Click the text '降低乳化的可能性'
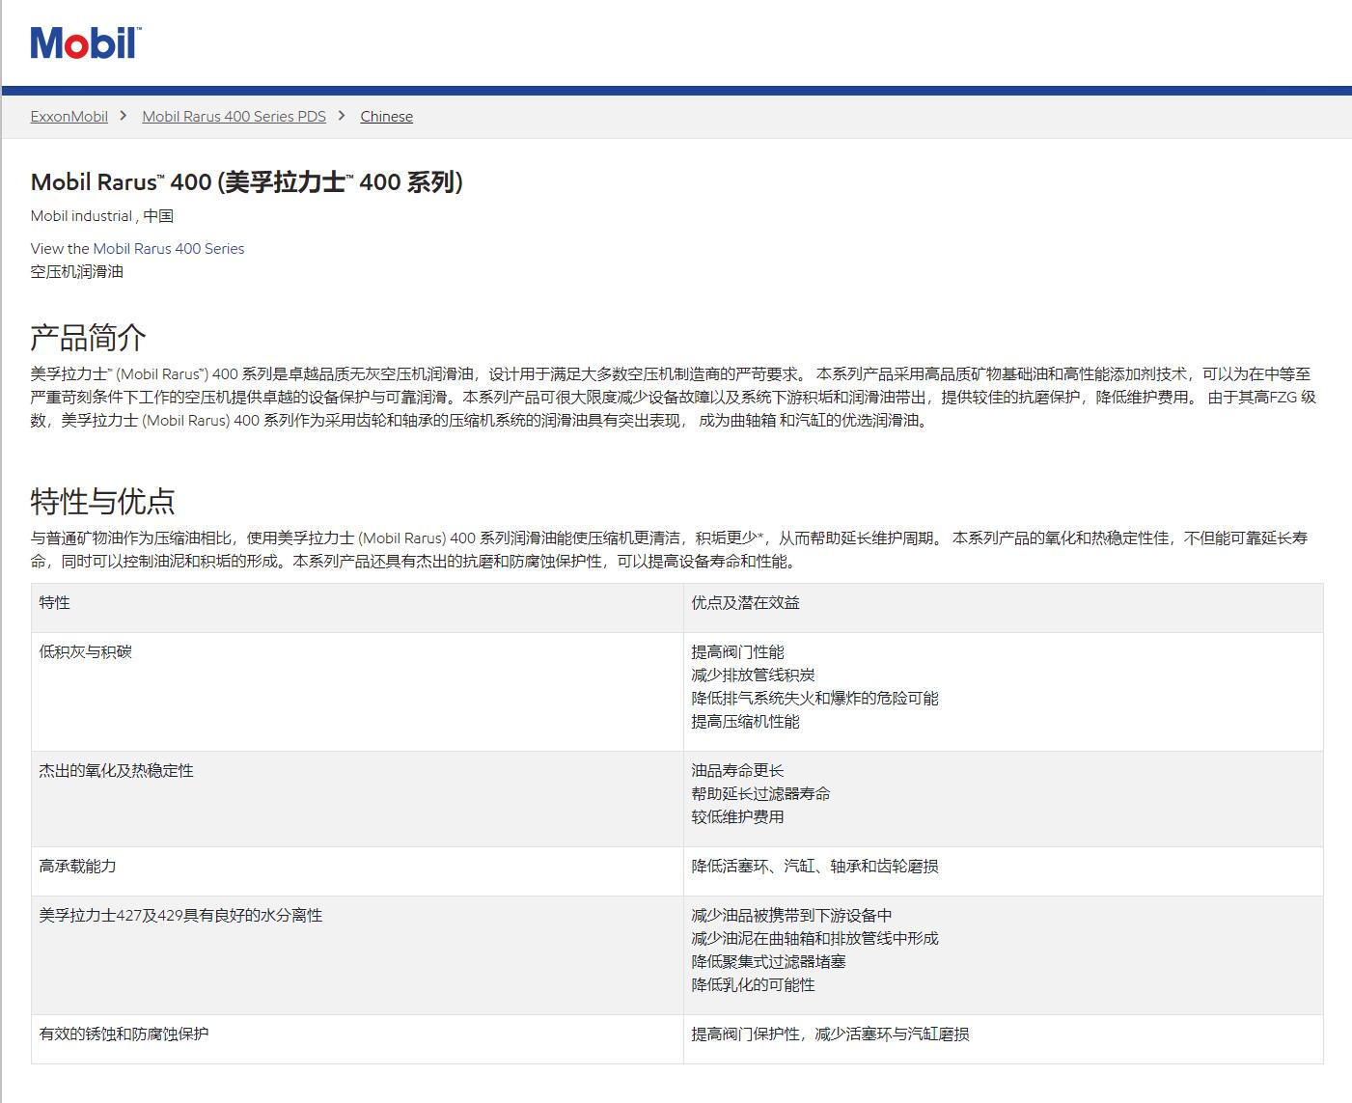Viewport: 1352px width, 1103px height. pyautogui.click(x=753, y=985)
